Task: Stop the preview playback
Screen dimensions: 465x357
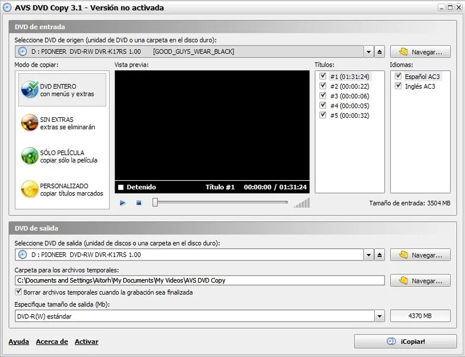Action: coord(139,203)
